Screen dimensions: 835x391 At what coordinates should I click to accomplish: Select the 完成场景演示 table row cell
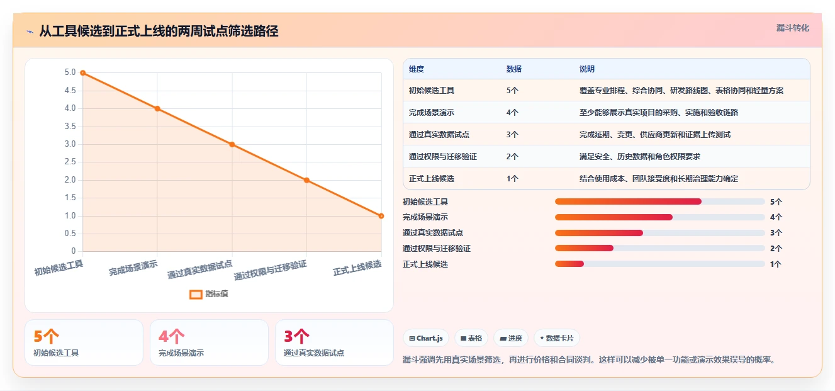[432, 113]
